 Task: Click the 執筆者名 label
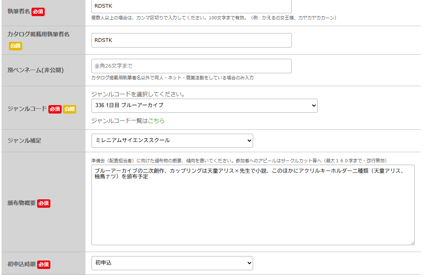pos(19,11)
